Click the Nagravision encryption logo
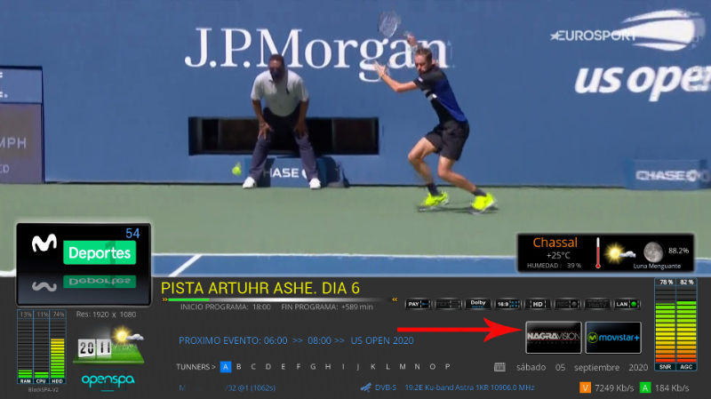Image resolution: width=711 pixels, height=399 pixels. pos(553,338)
